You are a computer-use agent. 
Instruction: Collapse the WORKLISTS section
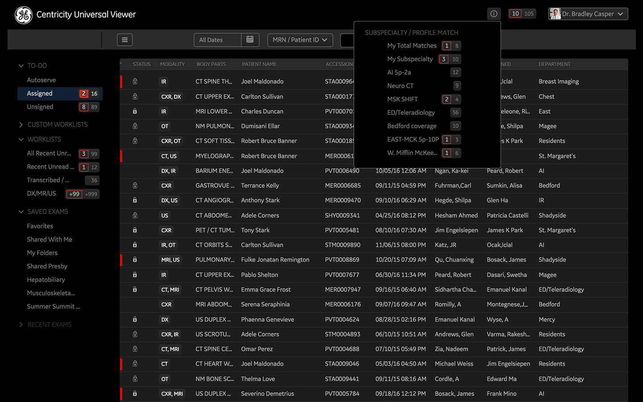pos(21,139)
